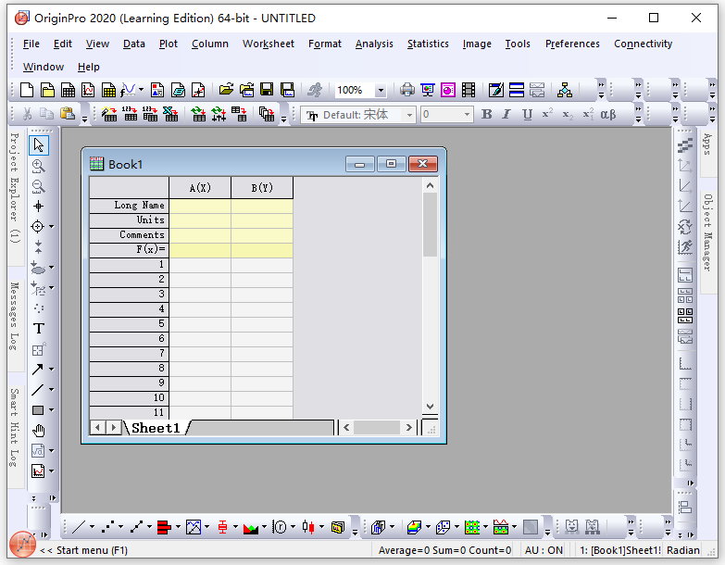Select the Line drawing tool
The image size is (725, 565).
[37, 390]
